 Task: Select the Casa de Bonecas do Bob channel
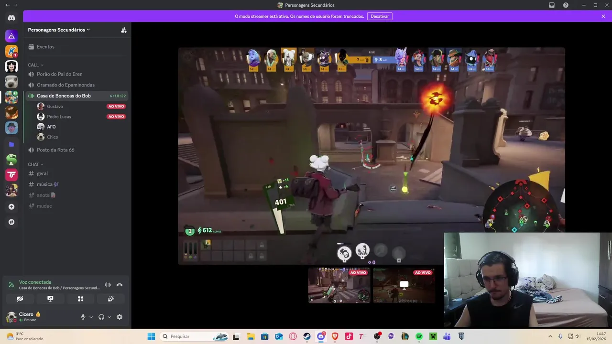click(x=76, y=96)
